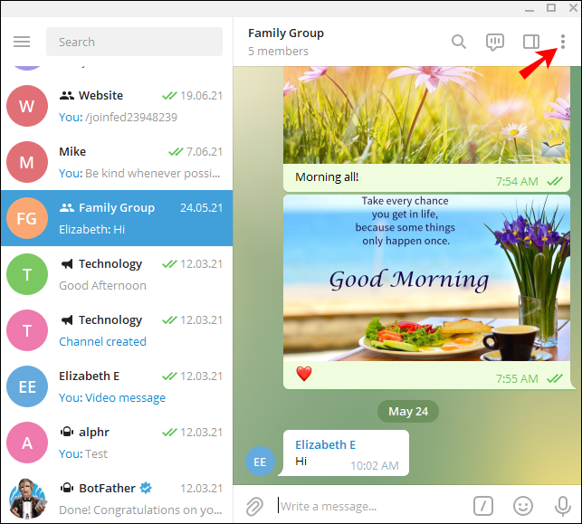Open Technology channel saying Good Afternoon
Viewport: 582px width, 524px height.
[117, 274]
